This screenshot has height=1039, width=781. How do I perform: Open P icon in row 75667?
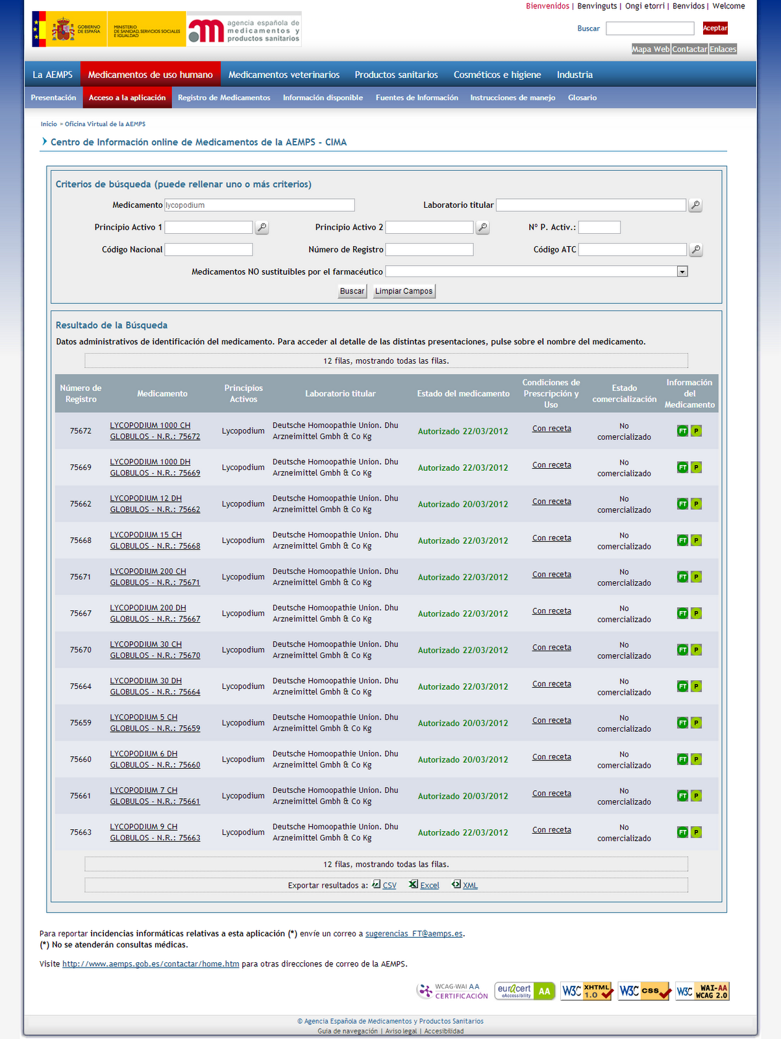click(x=696, y=613)
